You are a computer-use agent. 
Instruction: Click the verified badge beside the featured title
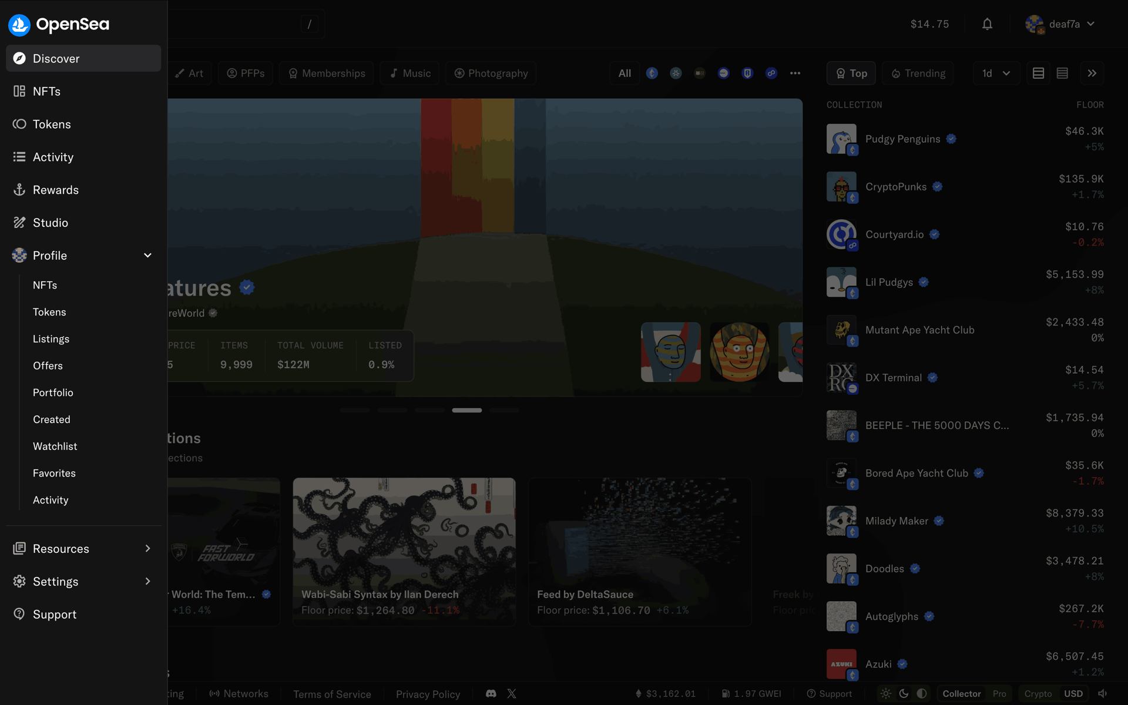tap(247, 287)
